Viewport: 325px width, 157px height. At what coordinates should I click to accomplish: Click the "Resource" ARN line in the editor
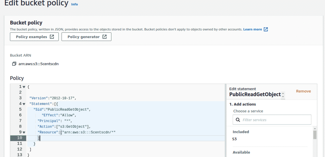(x=76, y=132)
